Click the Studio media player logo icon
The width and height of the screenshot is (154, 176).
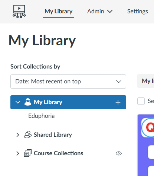(x=19, y=11)
